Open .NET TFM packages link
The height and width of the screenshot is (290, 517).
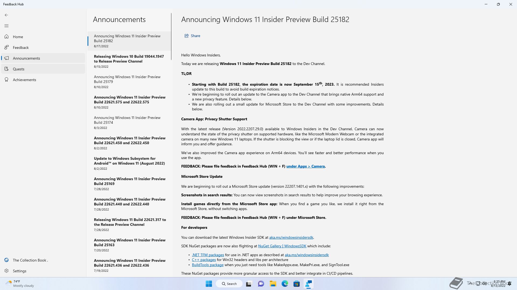pos(208,255)
